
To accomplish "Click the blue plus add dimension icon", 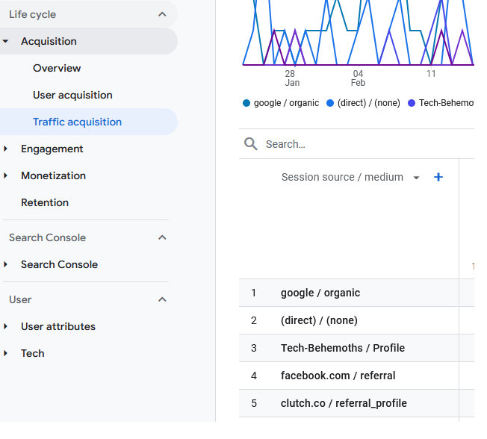I will pyautogui.click(x=438, y=177).
